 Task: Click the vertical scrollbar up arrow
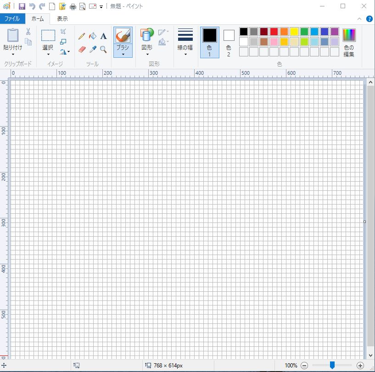(370, 83)
